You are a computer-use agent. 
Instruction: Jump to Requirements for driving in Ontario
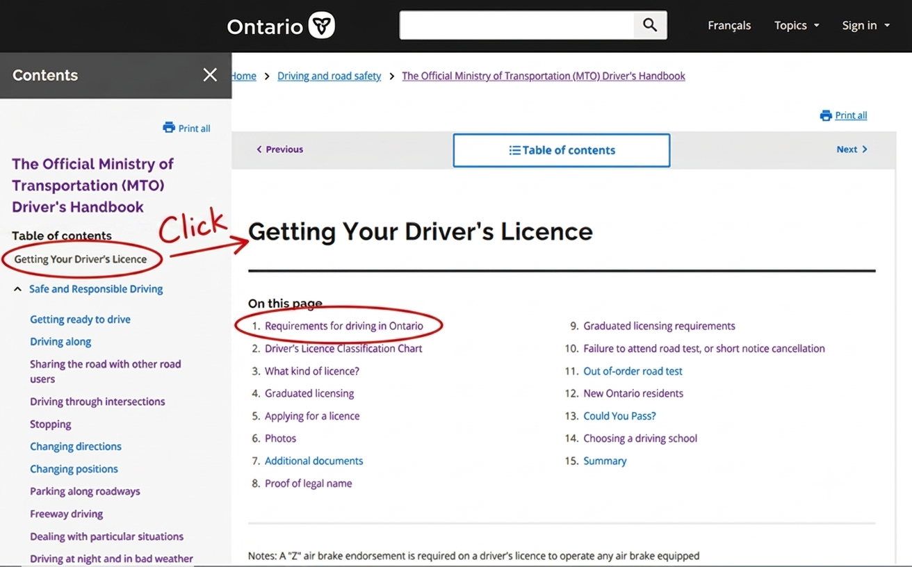pyautogui.click(x=343, y=326)
